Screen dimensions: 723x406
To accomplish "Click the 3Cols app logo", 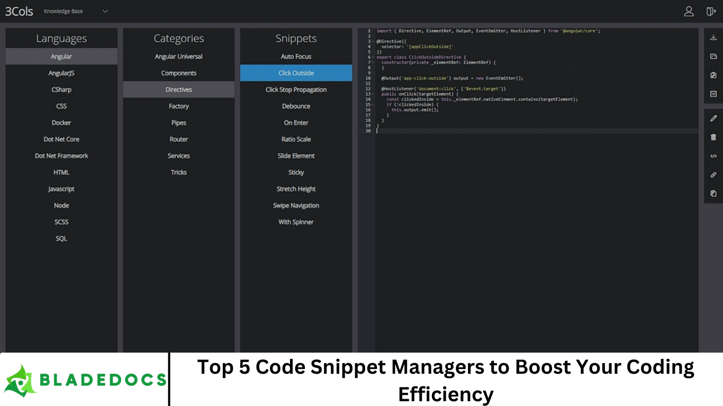I will pyautogui.click(x=19, y=11).
